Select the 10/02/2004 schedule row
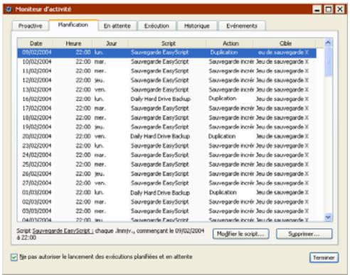The image size is (350, 275). click(x=166, y=62)
